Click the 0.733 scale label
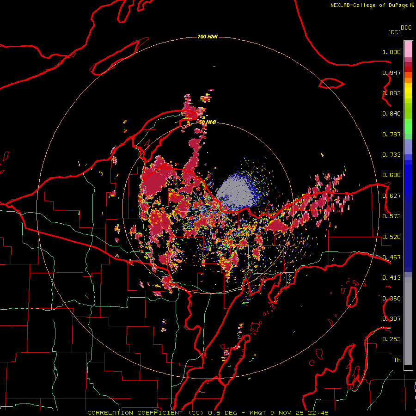Screen dimensions: 416x416 pyautogui.click(x=392, y=155)
